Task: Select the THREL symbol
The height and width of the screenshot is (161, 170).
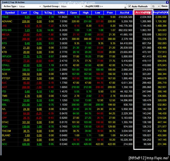Action: [6, 100]
